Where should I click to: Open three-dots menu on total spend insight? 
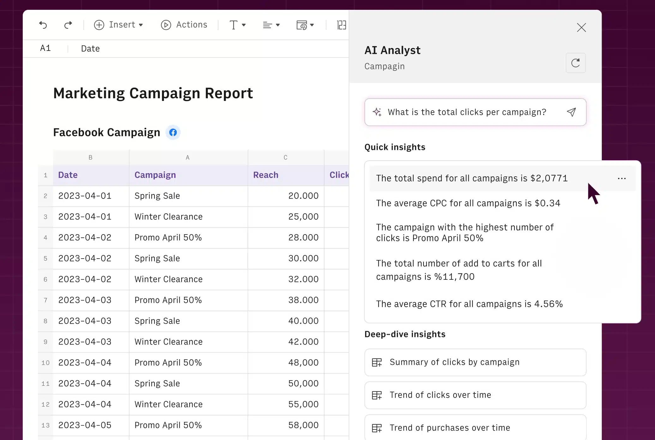click(622, 179)
